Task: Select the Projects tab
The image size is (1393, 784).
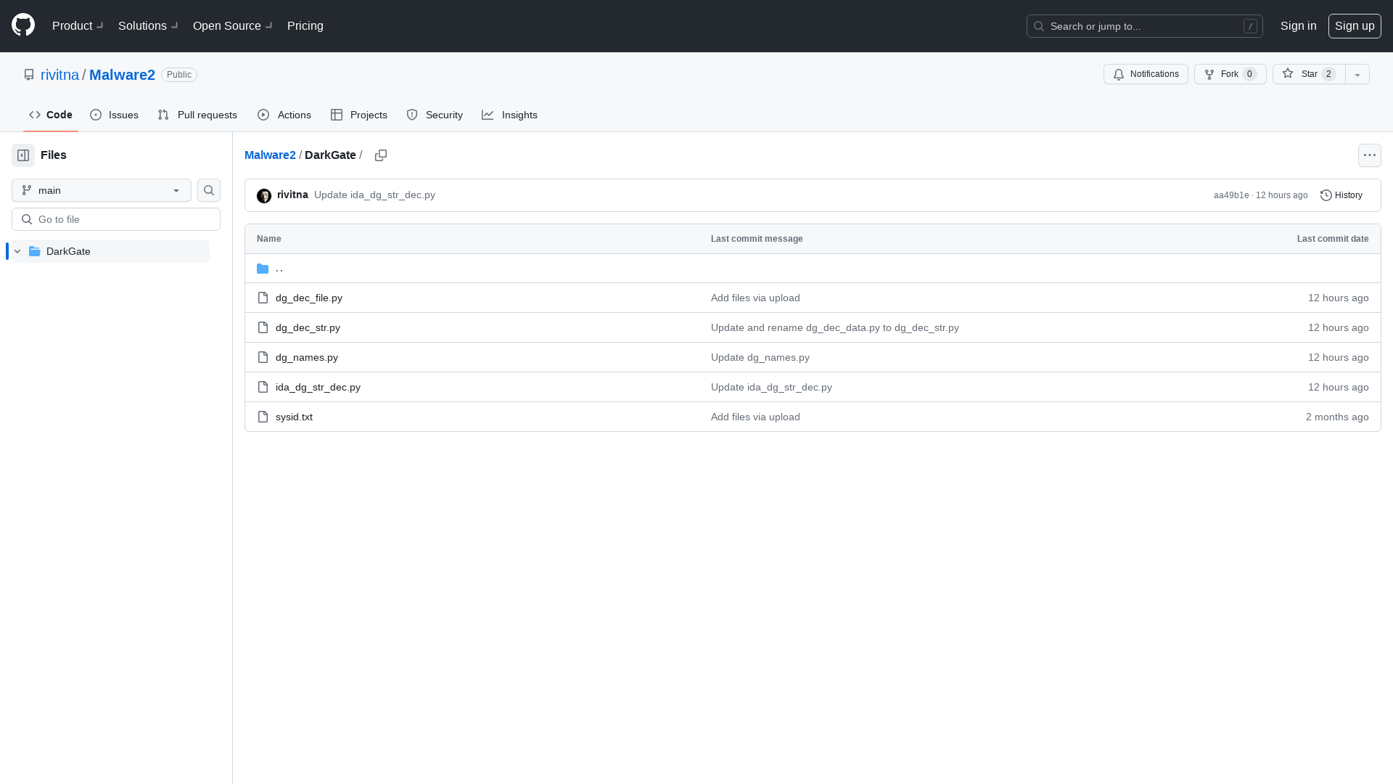Action: 360,115
